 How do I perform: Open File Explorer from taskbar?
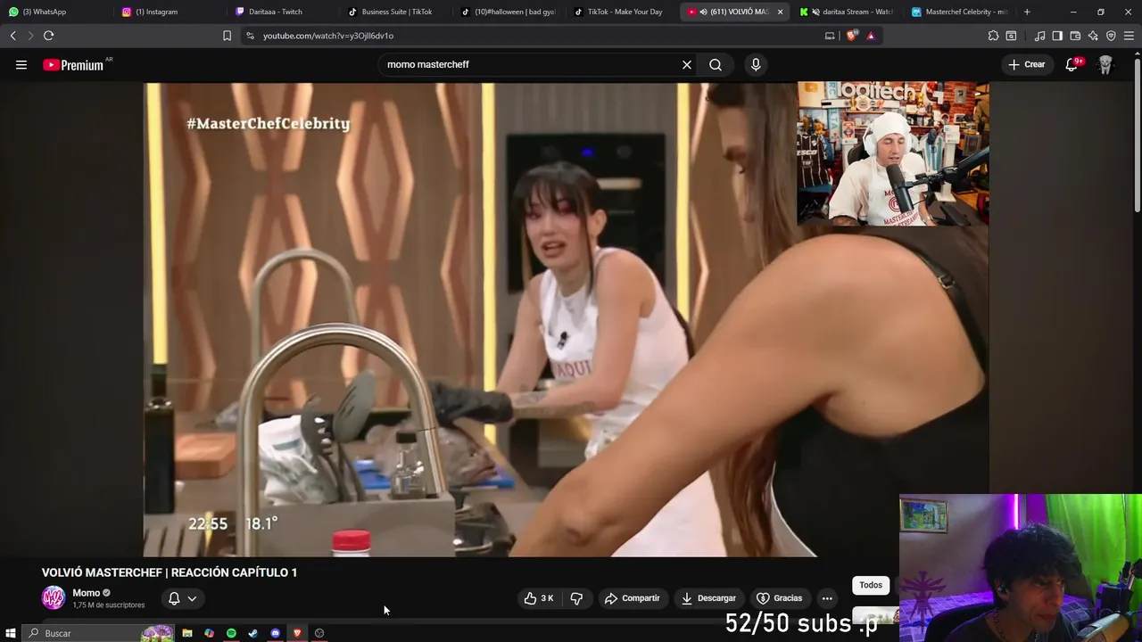tap(187, 633)
